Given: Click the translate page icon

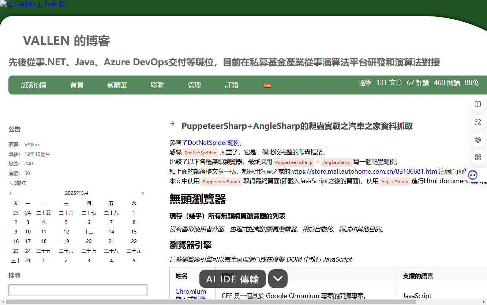Looking at the screenshot, I should pos(477,122).
